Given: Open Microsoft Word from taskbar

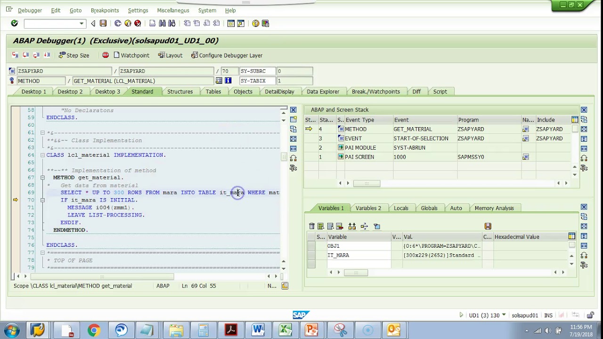Looking at the screenshot, I should (258, 330).
